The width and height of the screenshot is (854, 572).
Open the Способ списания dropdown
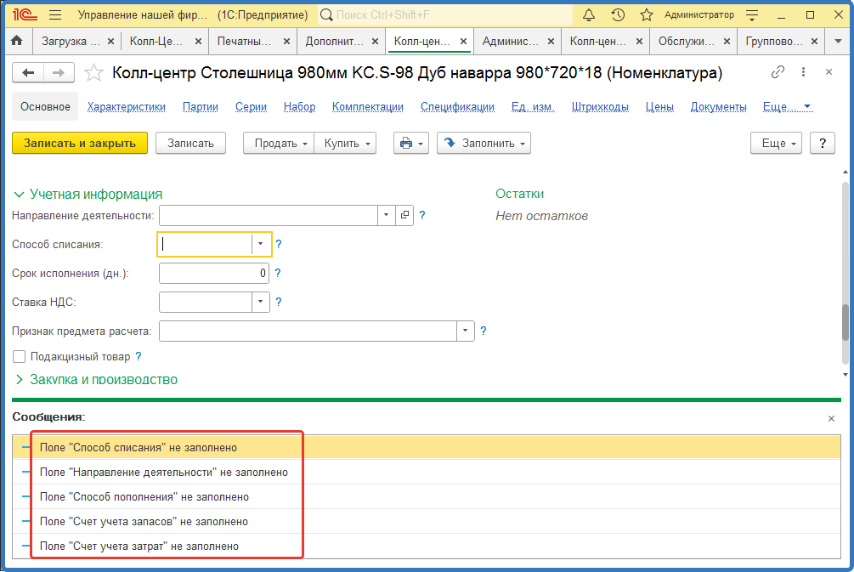(x=260, y=244)
